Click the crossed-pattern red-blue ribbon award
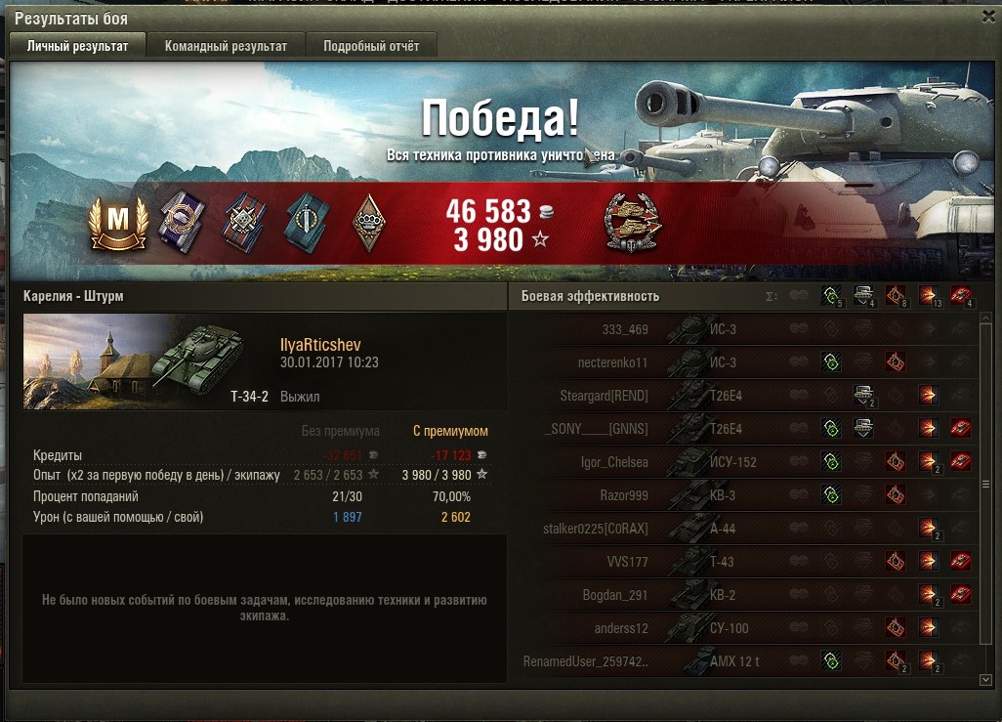 click(244, 222)
